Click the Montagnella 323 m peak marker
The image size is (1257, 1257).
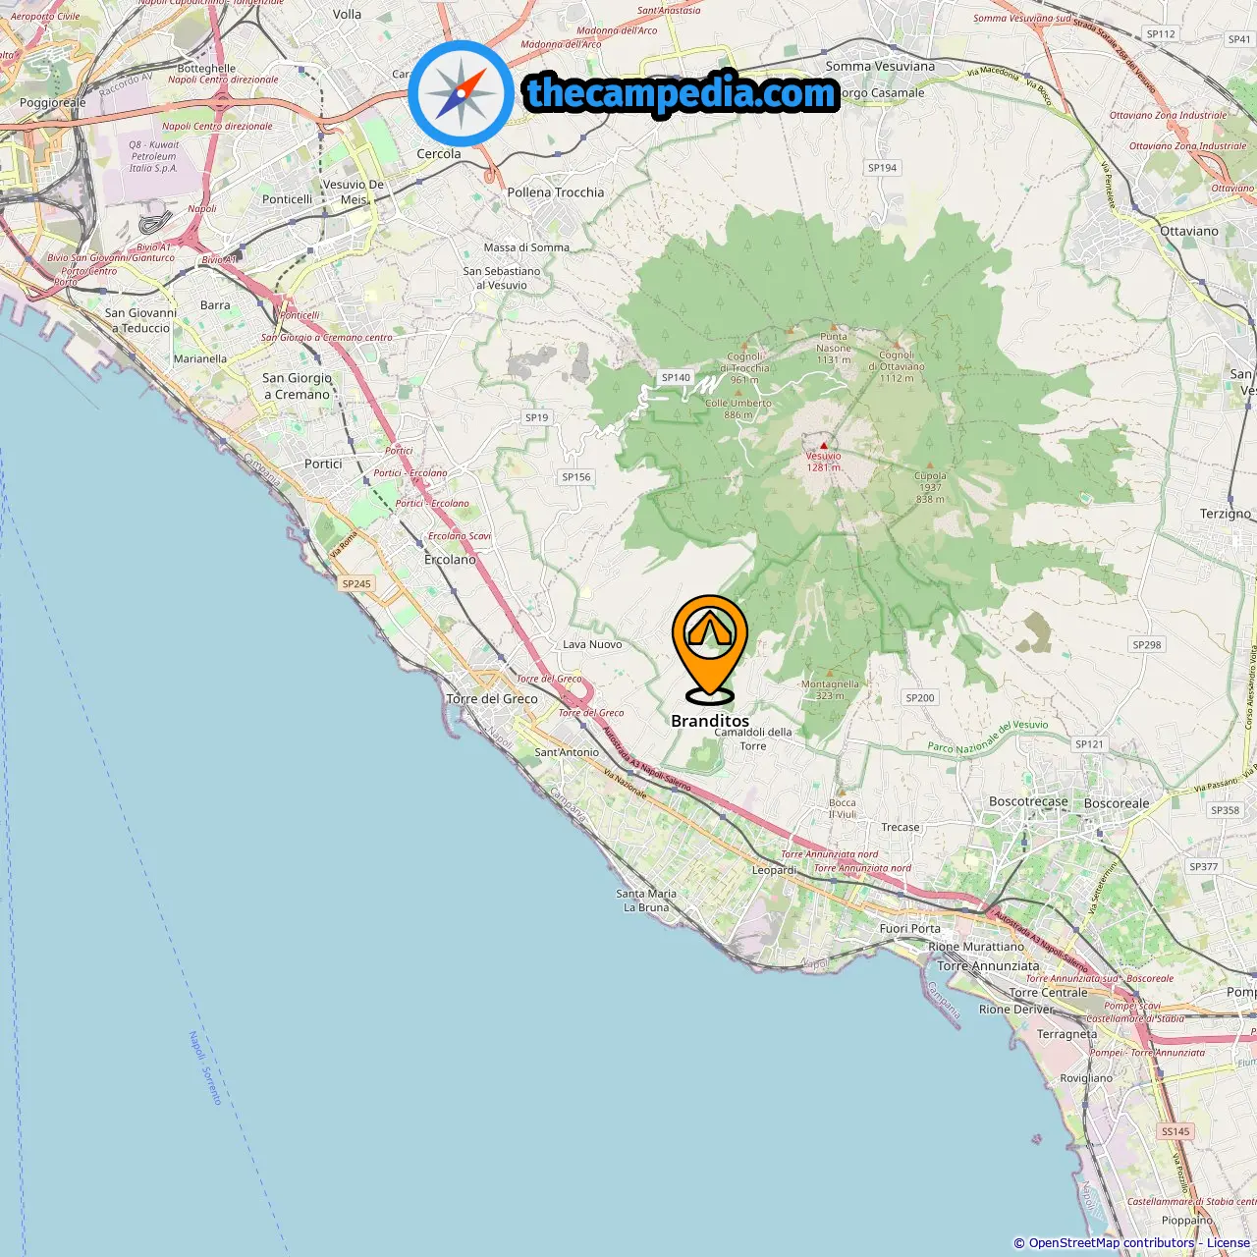[x=829, y=674]
